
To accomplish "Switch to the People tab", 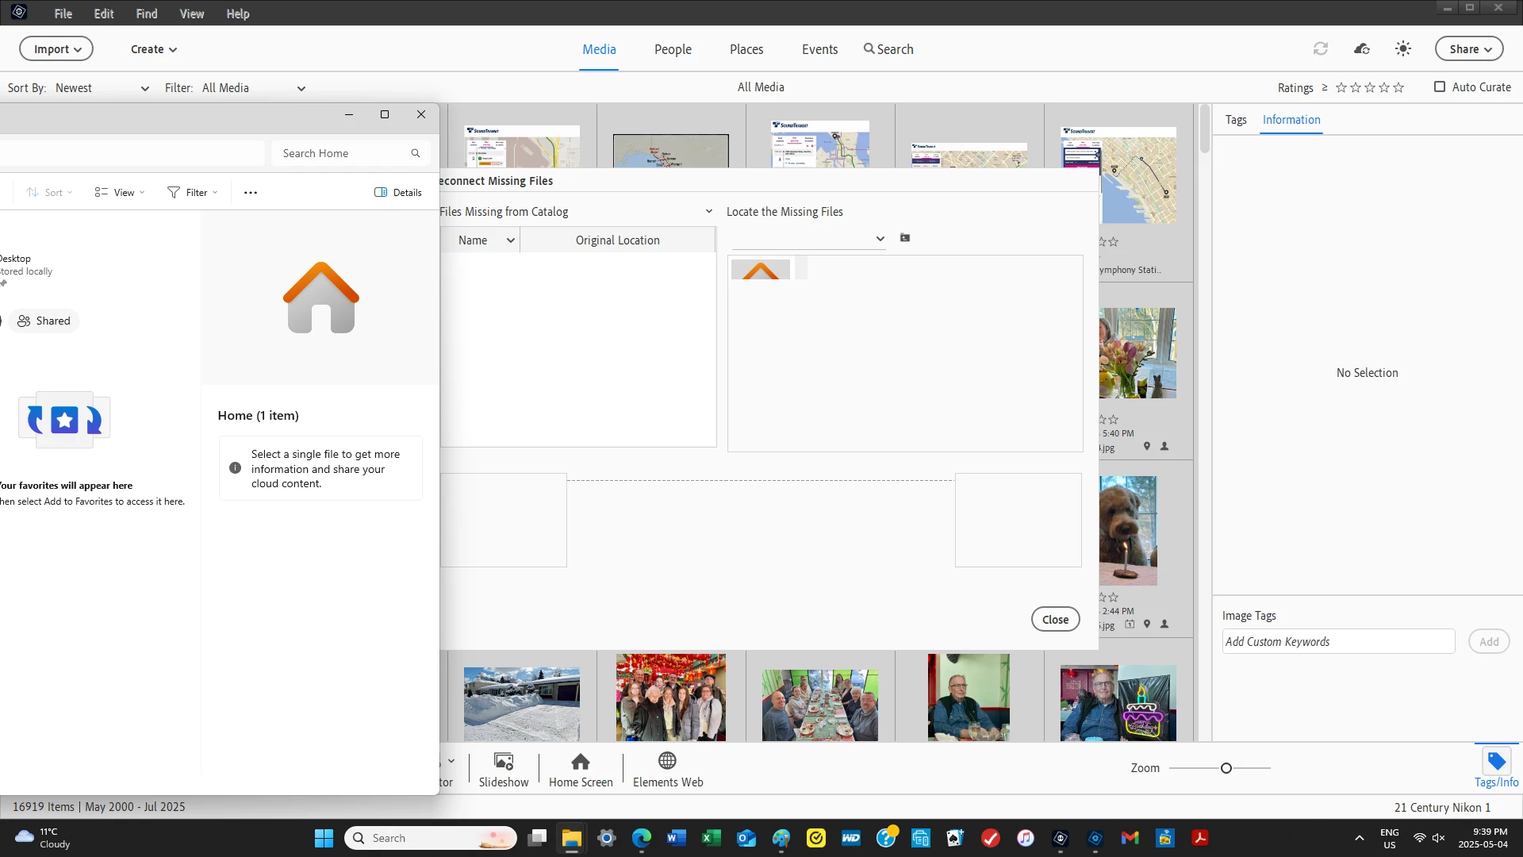I will point(673,49).
